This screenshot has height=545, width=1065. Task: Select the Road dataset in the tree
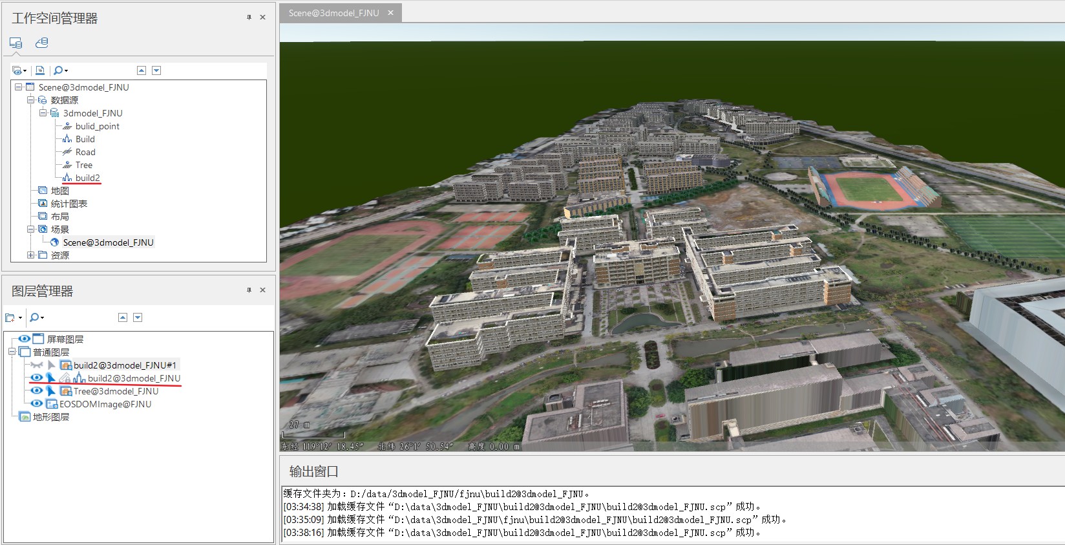(x=85, y=152)
